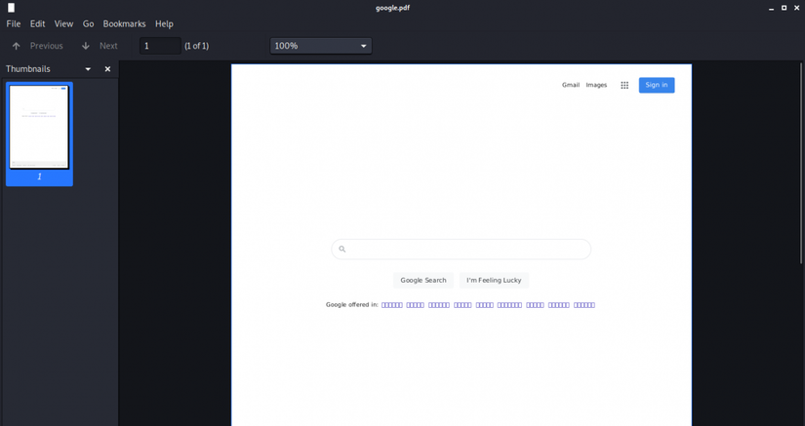
Task: Open the Google apps grid icon
Action: pyautogui.click(x=624, y=85)
